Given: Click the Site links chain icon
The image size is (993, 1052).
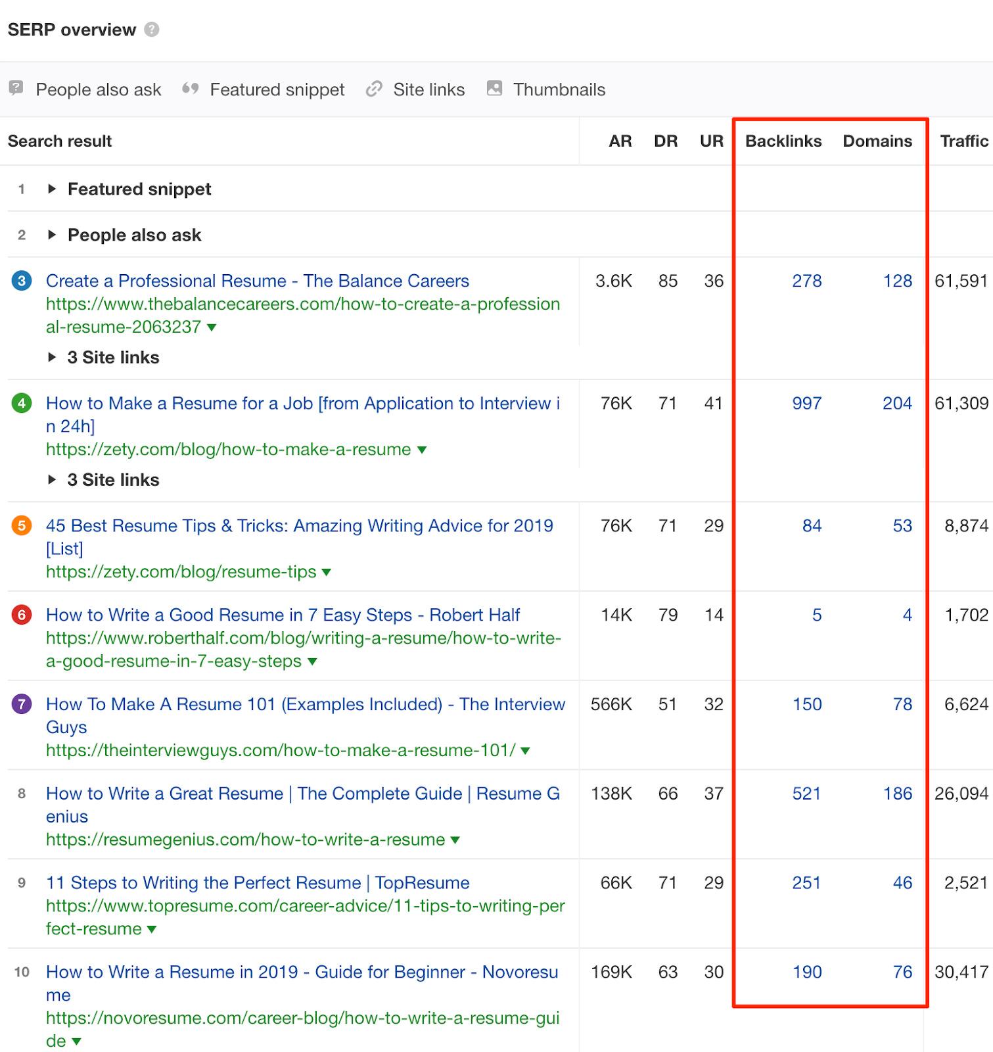Looking at the screenshot, I should (374, 89).
